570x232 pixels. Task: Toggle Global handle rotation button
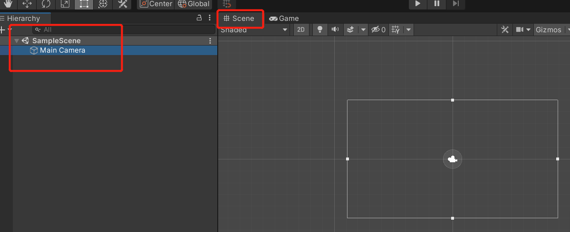pos(193,4)
